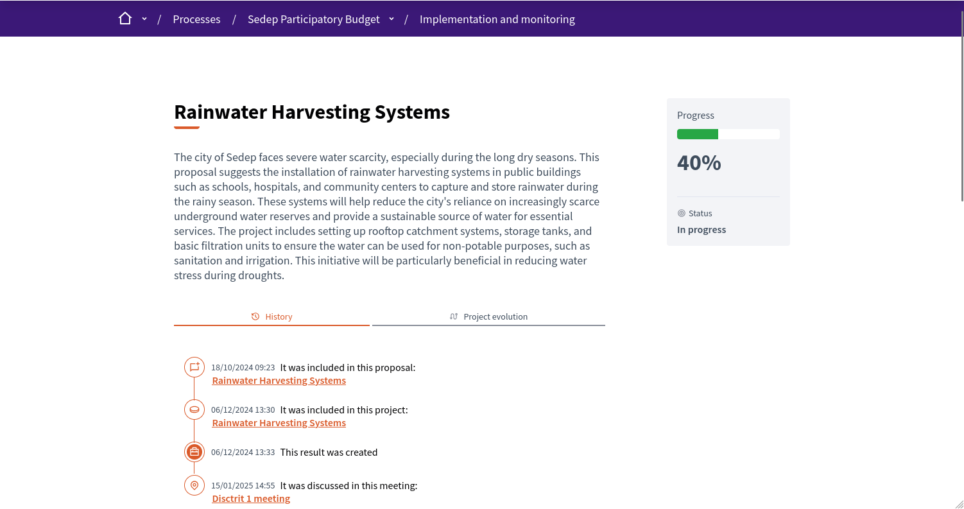Open Implementation and monitoring breadcrumb

tap(497, 19)
